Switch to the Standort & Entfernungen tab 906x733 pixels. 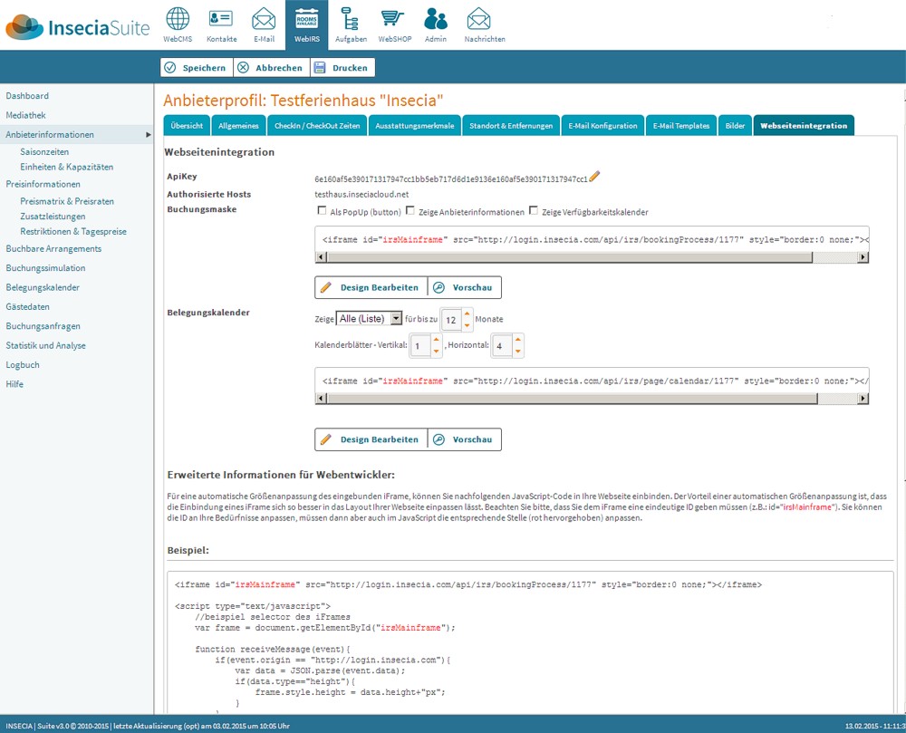point(511,125)
